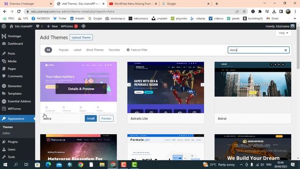This screenshot has height=169, width=300.
Task: Open Editor submenu item
Action: click(6, 133)
